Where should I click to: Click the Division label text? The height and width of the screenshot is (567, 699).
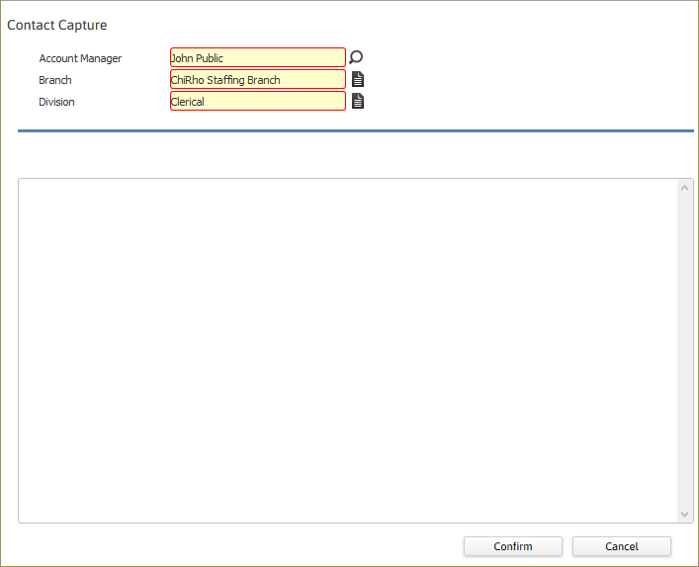[x=56, y=102]
